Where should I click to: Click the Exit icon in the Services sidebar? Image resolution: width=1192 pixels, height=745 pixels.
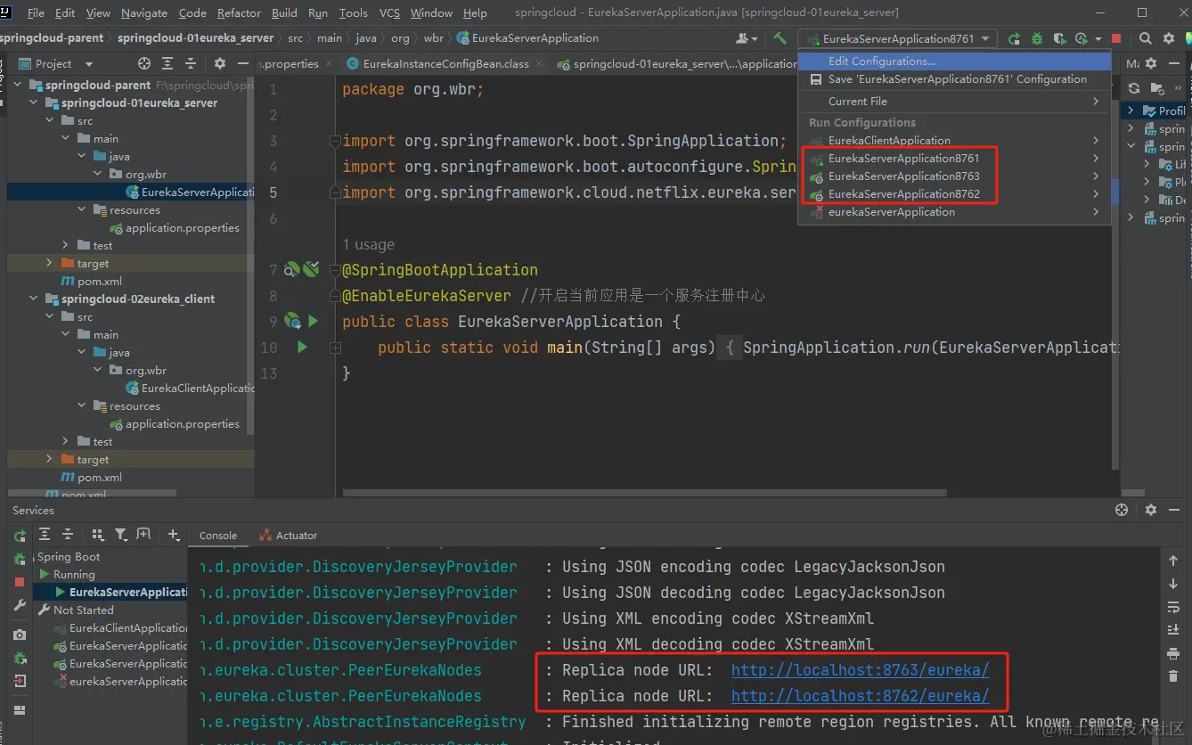point(20,681)
